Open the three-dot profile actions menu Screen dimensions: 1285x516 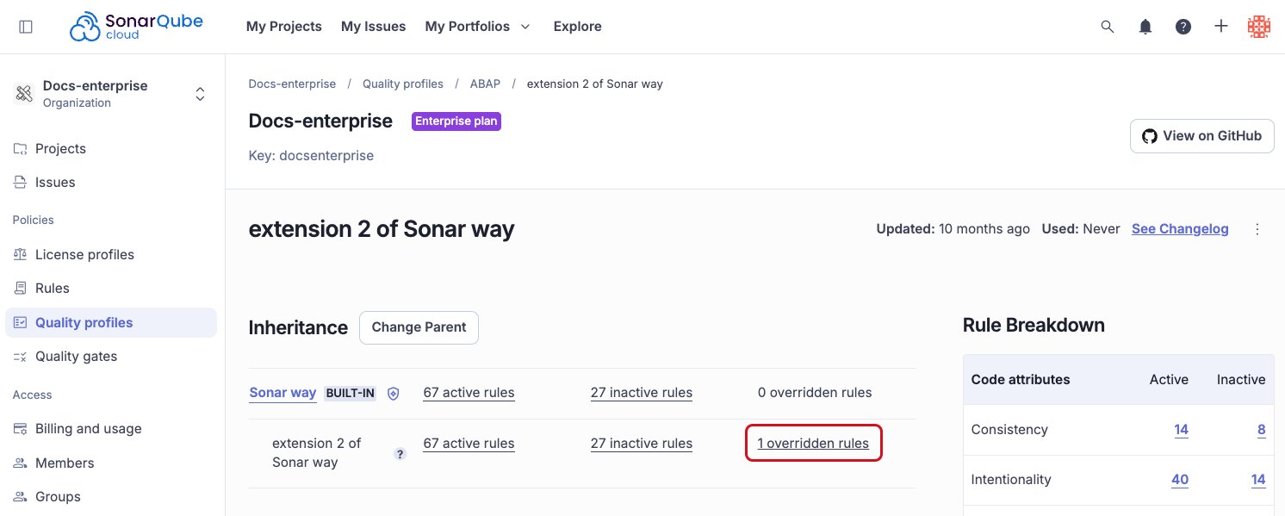coord(1257,229)
